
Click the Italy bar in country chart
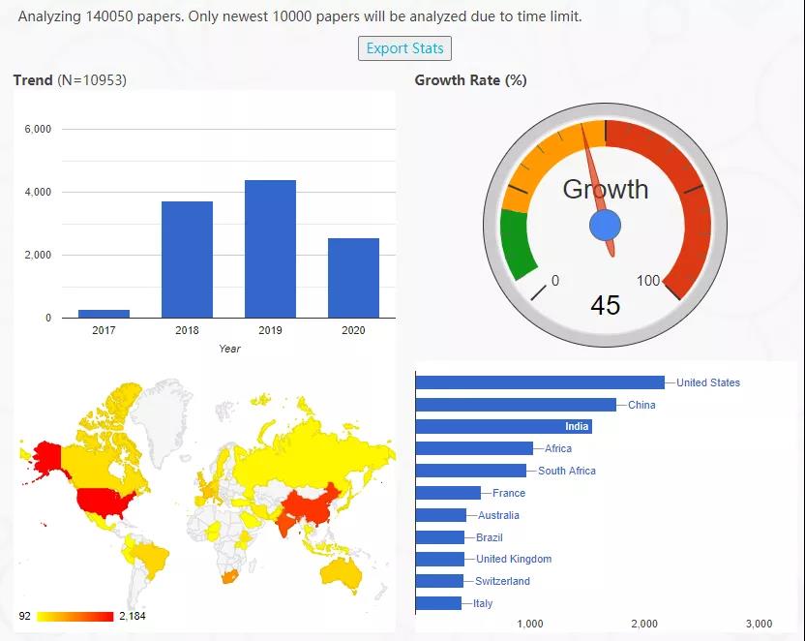point(438,603)
